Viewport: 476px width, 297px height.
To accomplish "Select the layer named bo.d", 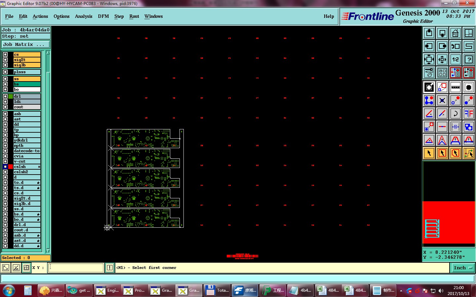I will (27, 219).
